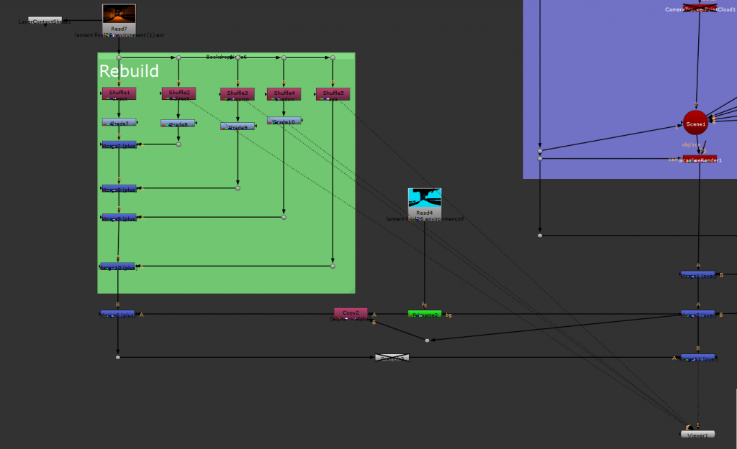This screenshot has width=737, height=449.
Task: Select the Merge2 (over) node
Action: point(698,314)
